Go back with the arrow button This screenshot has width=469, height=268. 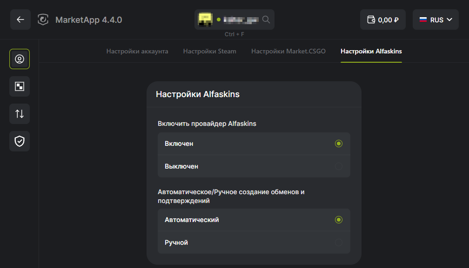click(x=20, y=20)
